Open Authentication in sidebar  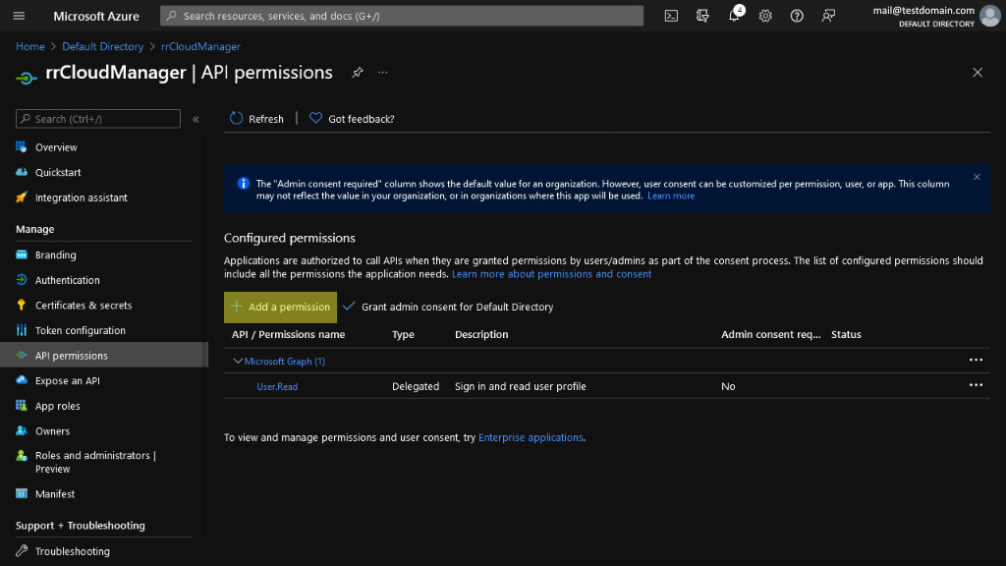(68, 280)
